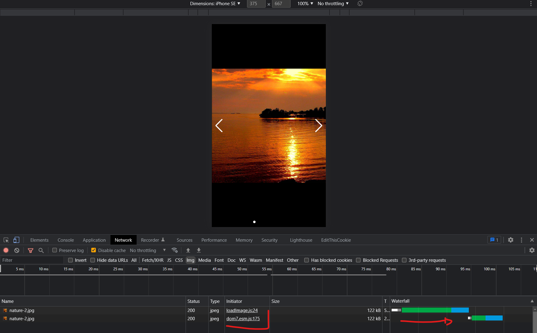Check the Hide data URLs option
The width and height of the screenshot is (537, 333).
click(x=92, y=260)
